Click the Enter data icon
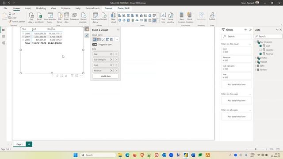Image resolution: width=283 pixels, height=159 pixels. click(x=66, y=18)
